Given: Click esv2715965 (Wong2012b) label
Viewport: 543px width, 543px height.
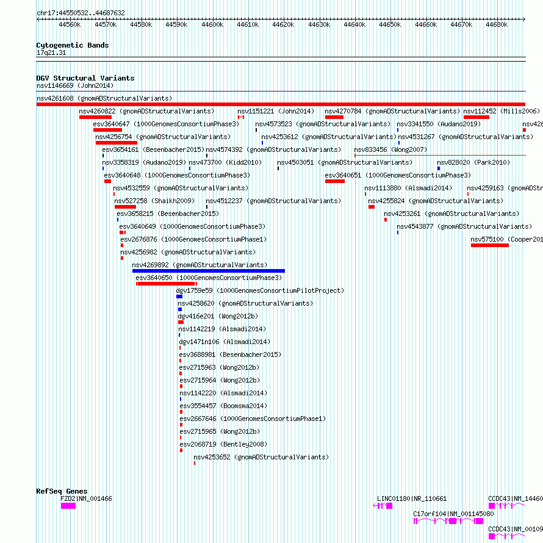Looking at the screenshot, I should (220, 431).
